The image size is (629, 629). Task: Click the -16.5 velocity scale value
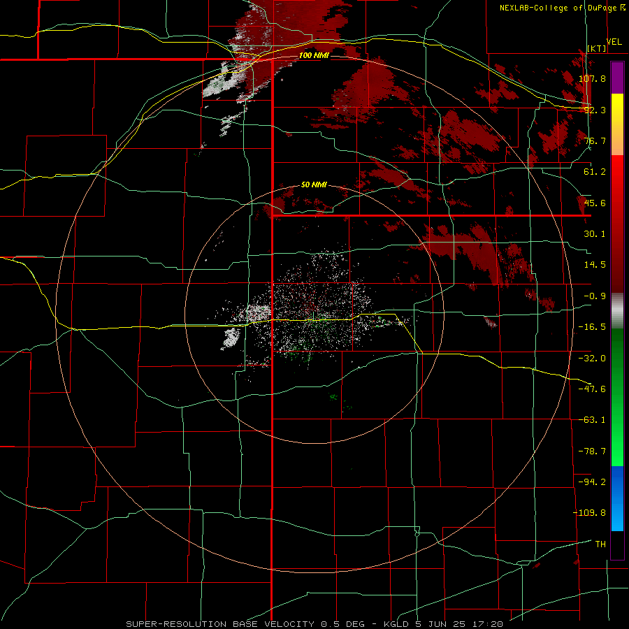click(x=592, y=327)
